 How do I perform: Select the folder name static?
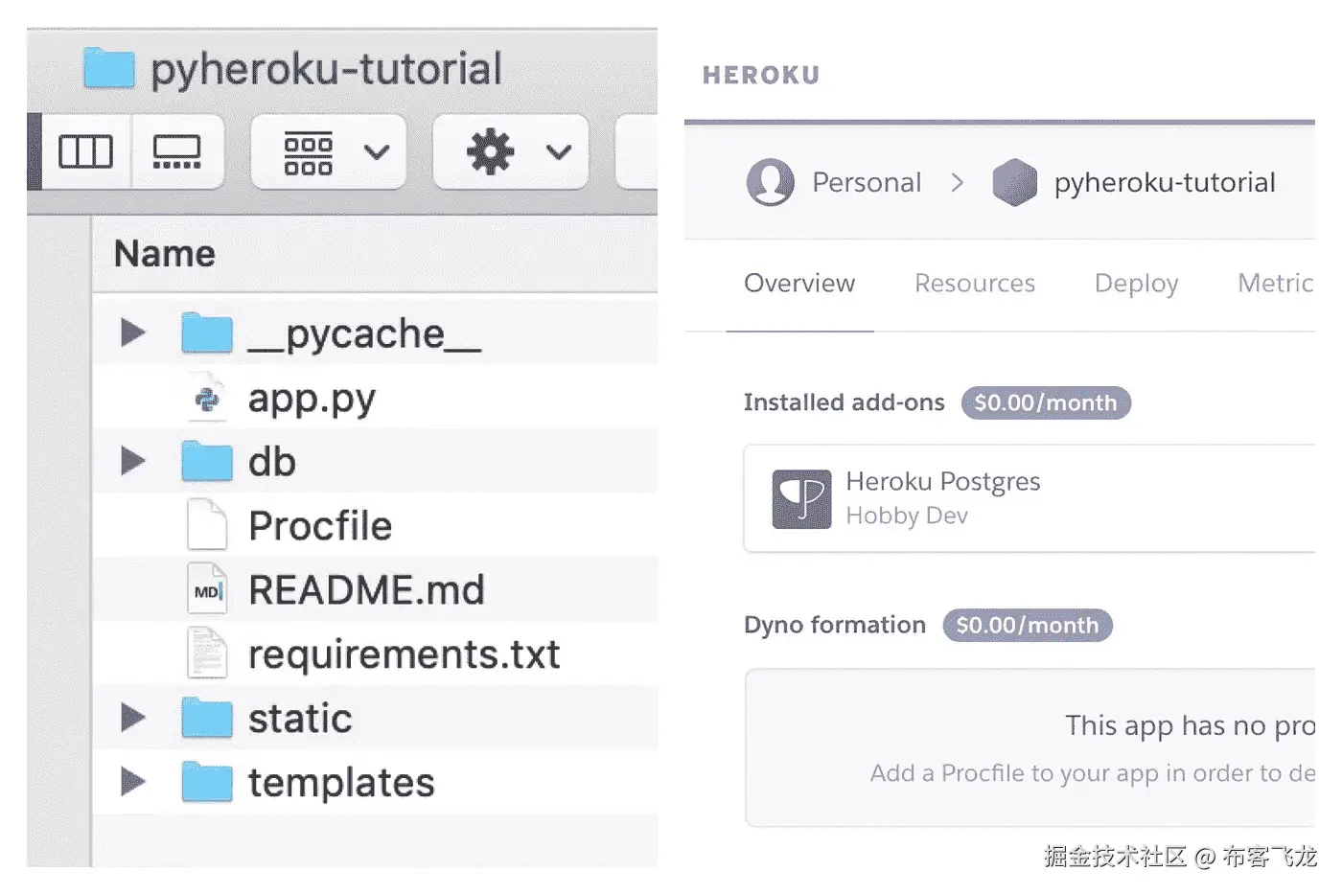300,719
